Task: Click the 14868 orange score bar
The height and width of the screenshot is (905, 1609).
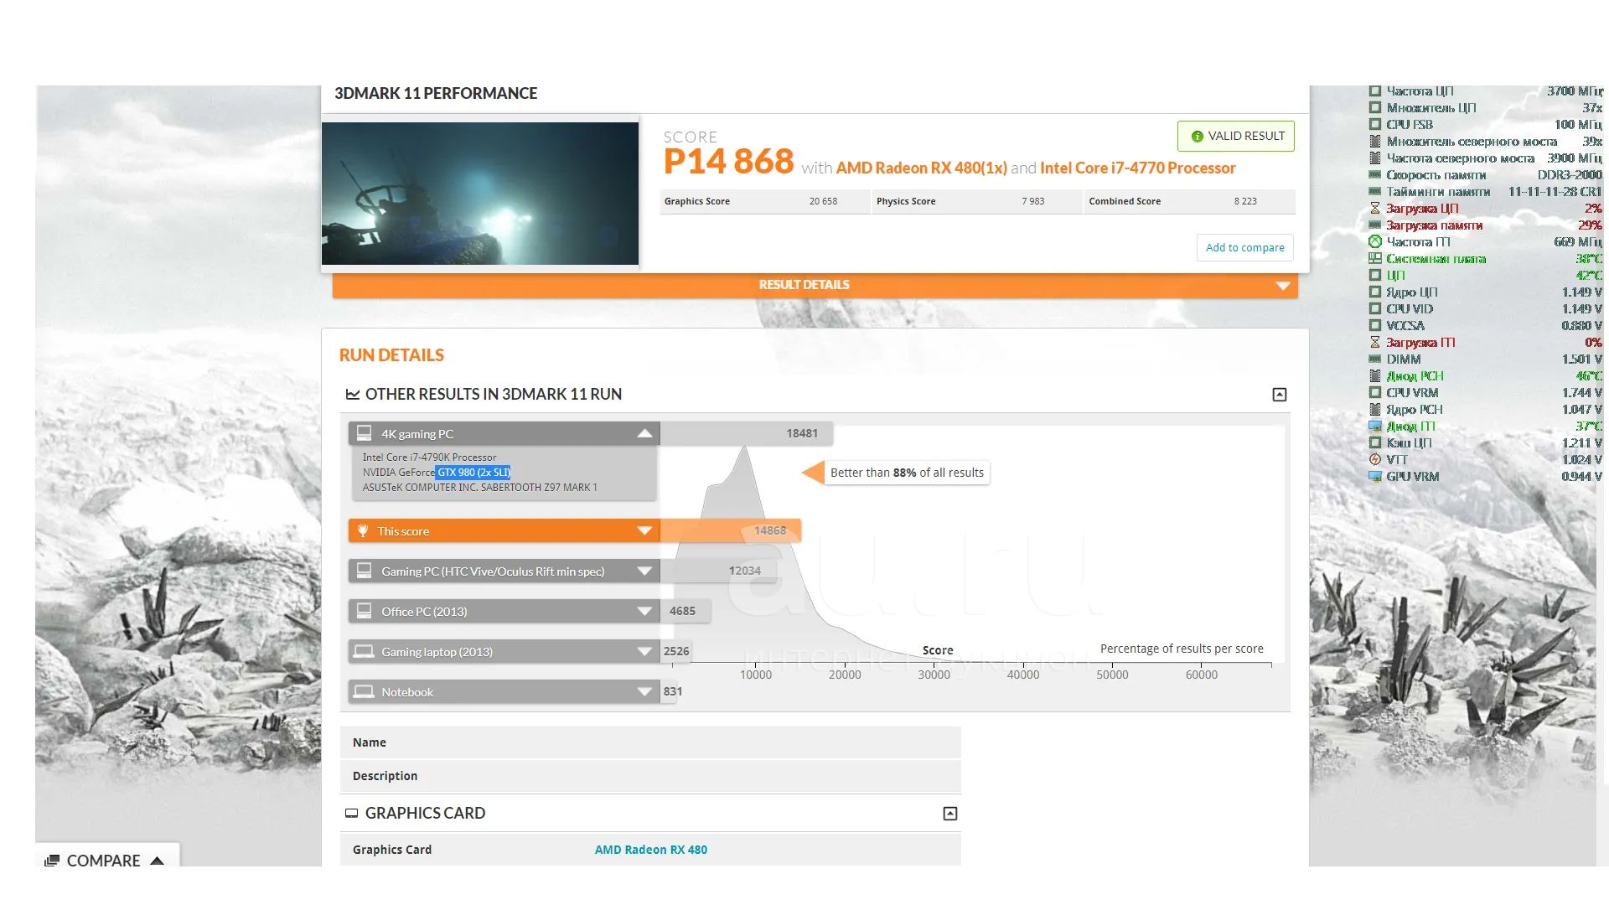Action: click(731, 530)
